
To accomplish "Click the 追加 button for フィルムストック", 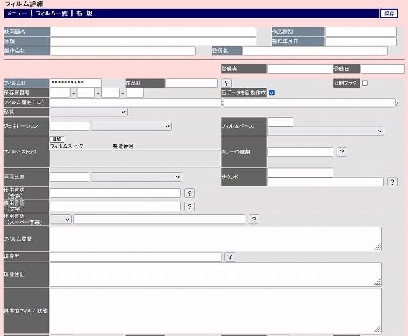I will click(57, 139).
